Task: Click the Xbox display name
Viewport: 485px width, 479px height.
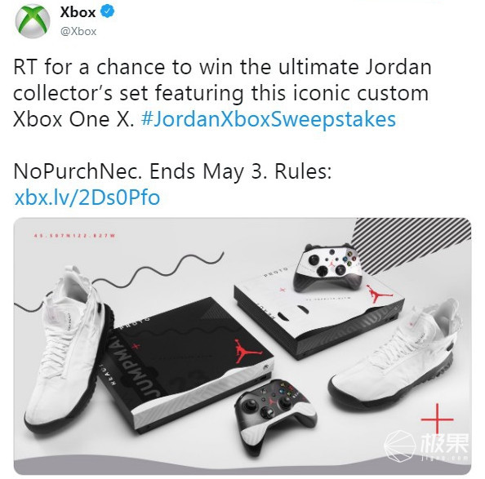Action: point(78,12)
